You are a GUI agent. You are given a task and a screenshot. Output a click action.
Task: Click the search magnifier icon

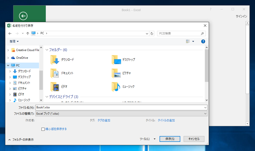tap(202, 33)
